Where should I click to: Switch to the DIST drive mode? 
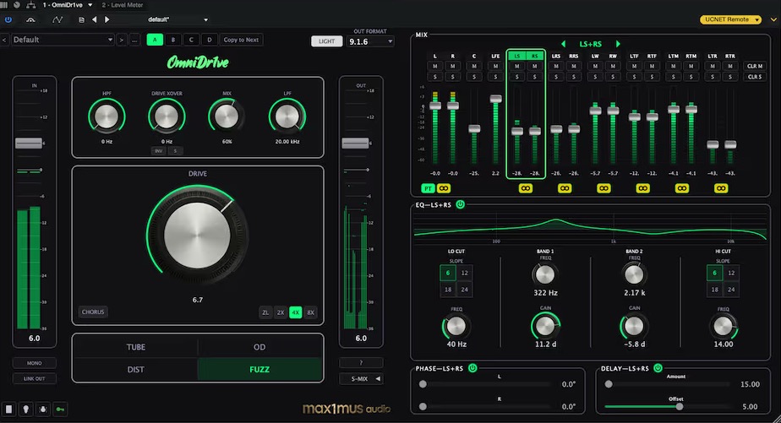click(135, 369)
